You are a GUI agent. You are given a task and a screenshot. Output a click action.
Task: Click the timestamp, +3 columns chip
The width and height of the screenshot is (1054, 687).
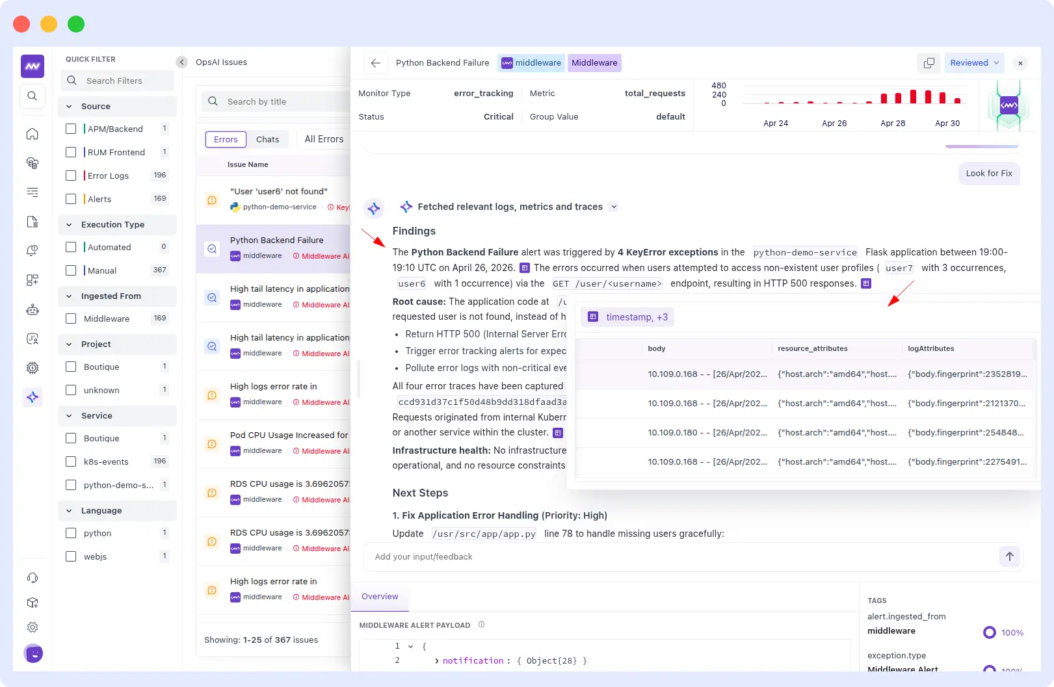[628, 317]
